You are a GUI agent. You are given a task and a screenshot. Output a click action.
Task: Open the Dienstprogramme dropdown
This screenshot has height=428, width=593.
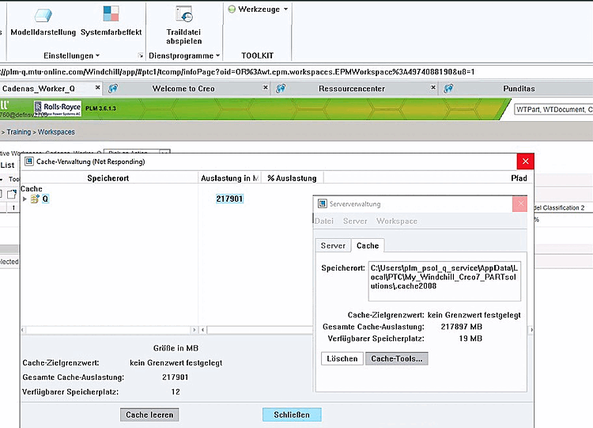184,55
